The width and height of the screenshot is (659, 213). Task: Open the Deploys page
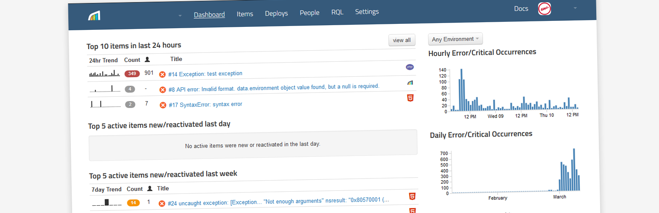coord(276,14)
